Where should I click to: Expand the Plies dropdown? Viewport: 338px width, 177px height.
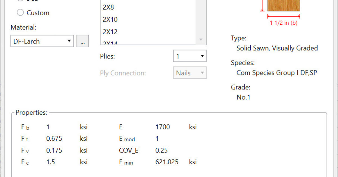coord(190,56)
